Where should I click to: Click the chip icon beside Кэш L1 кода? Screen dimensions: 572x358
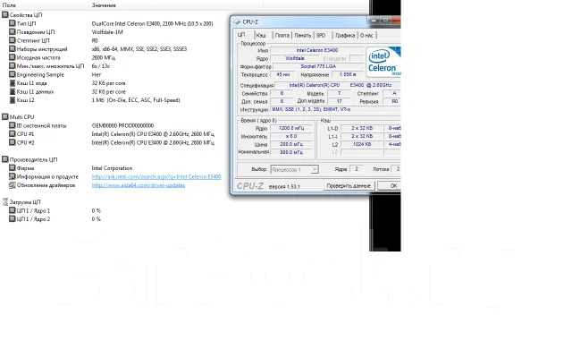click(x=13, y=83)
